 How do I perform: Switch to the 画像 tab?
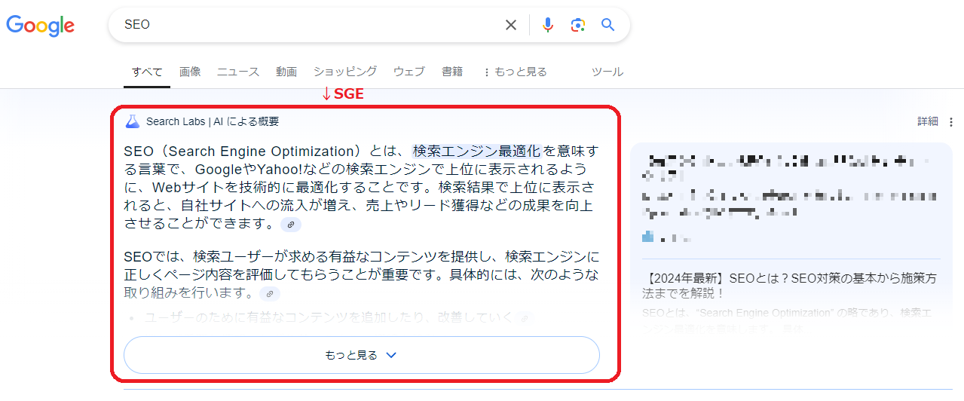190,72
